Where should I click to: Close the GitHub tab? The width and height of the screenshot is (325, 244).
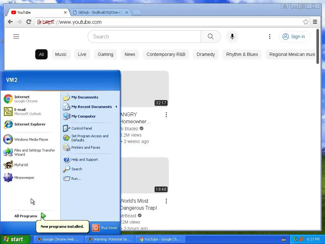pyautogui.click(x=127, y=12)
